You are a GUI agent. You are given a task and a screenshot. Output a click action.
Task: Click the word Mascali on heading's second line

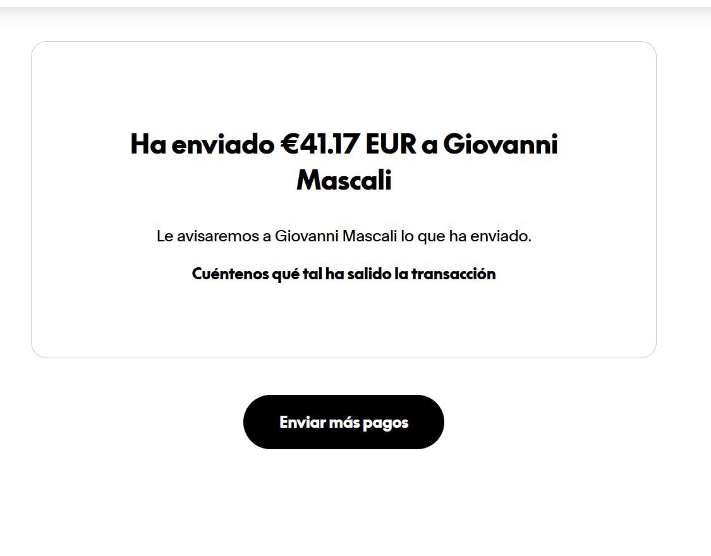pyautogui.click(x=344, y=180)
